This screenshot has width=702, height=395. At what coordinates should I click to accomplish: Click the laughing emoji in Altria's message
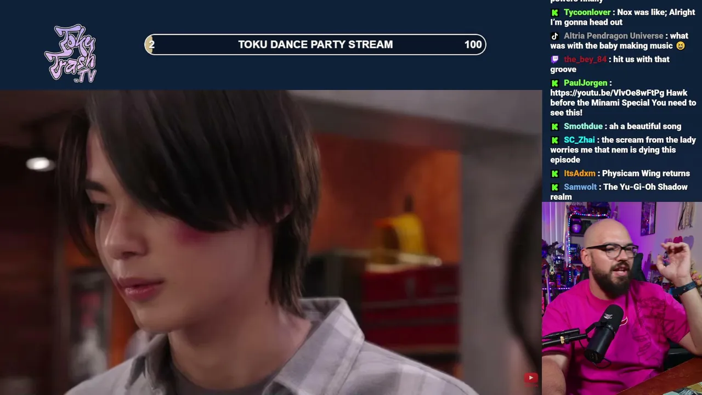coord(680,46)
